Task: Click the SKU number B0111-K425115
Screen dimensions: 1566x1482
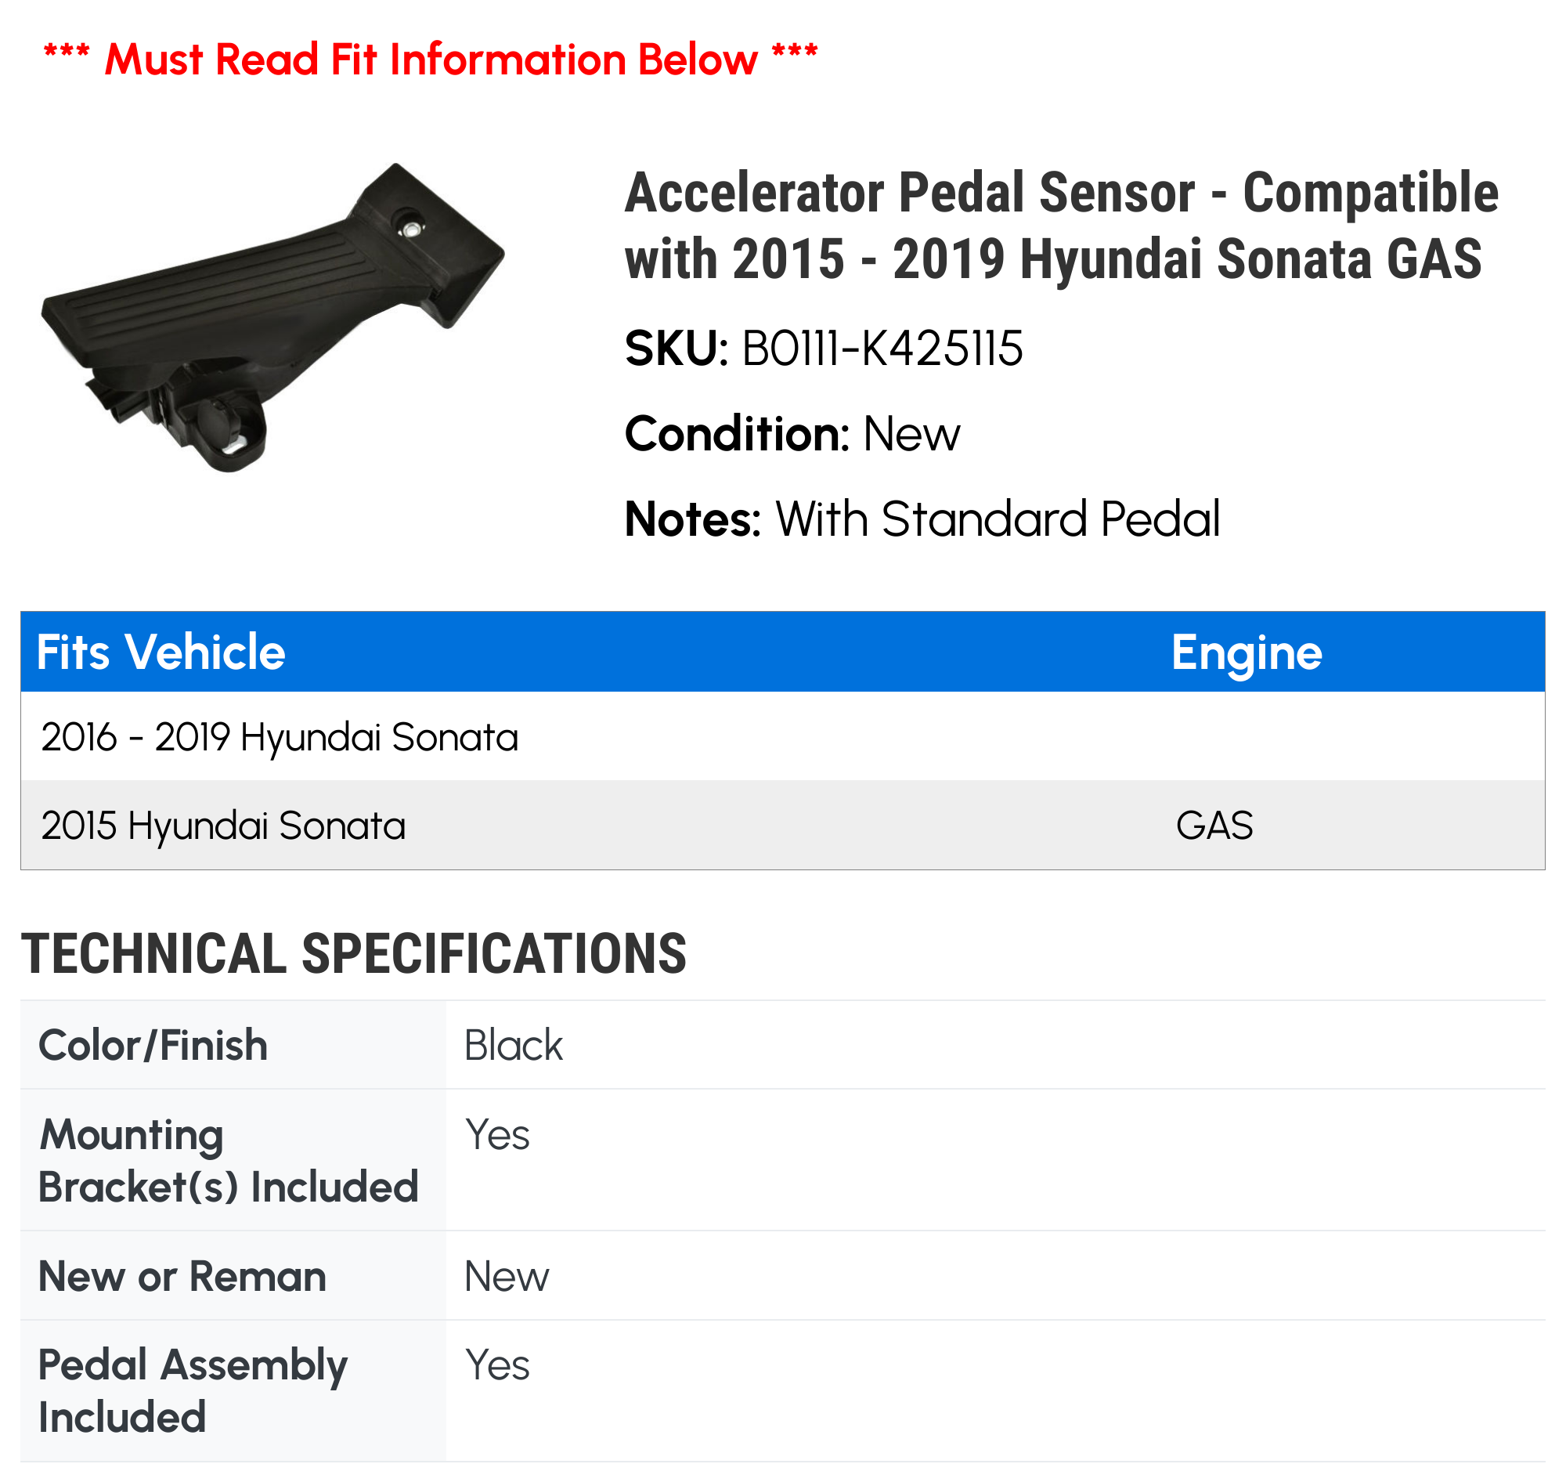Action: [882, 349]
